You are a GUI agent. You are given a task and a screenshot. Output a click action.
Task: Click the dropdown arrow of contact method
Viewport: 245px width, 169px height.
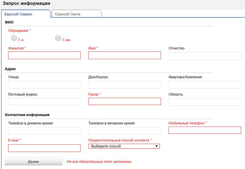point(156,146)
